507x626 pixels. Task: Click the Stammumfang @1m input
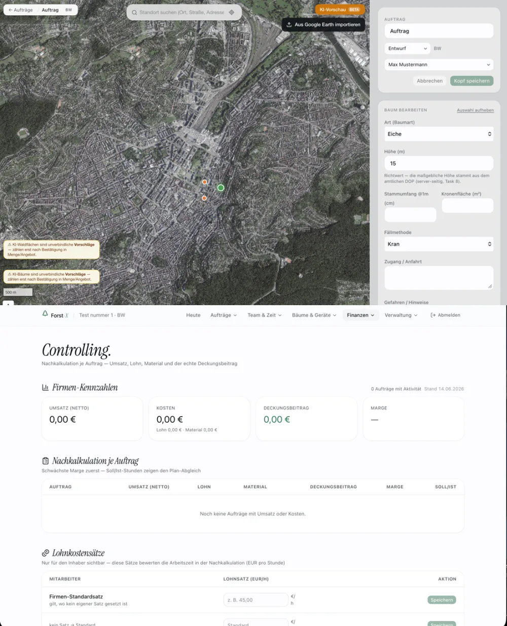click(410, 214)
